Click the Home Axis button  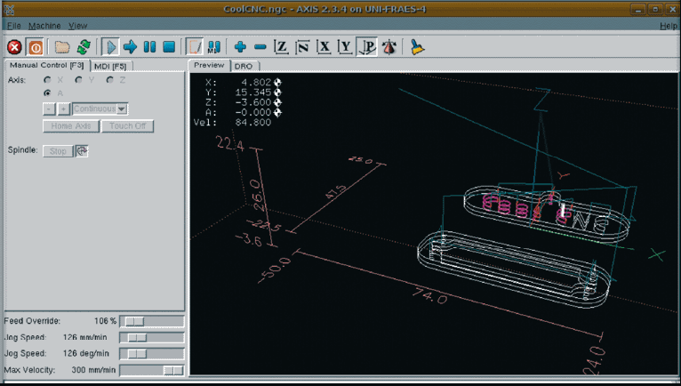coord(70,126)
